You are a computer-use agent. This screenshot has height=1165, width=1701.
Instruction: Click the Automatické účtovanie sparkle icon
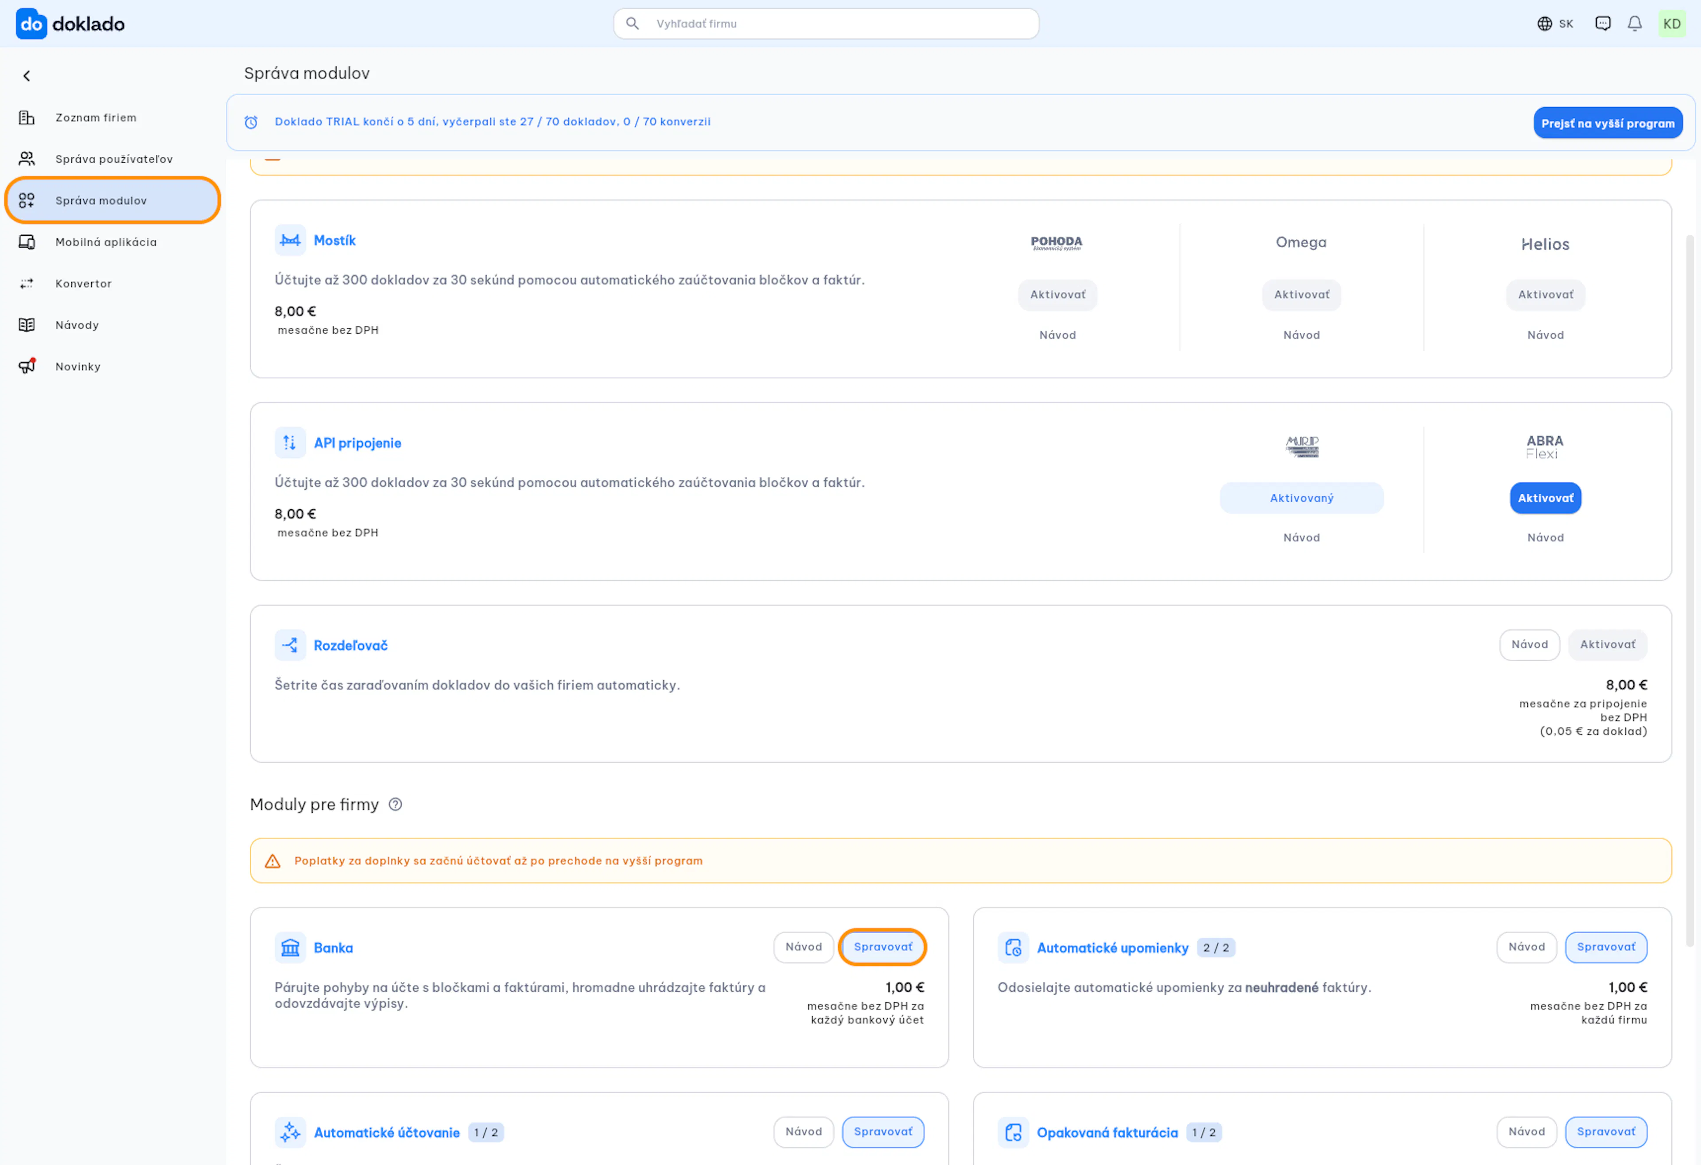(x=290, y=1133)
